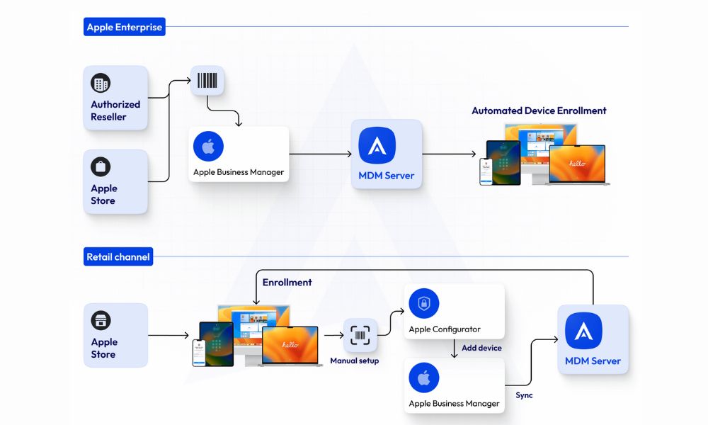Click the 'Automated Device Enrollment' heading

(539, 110)
